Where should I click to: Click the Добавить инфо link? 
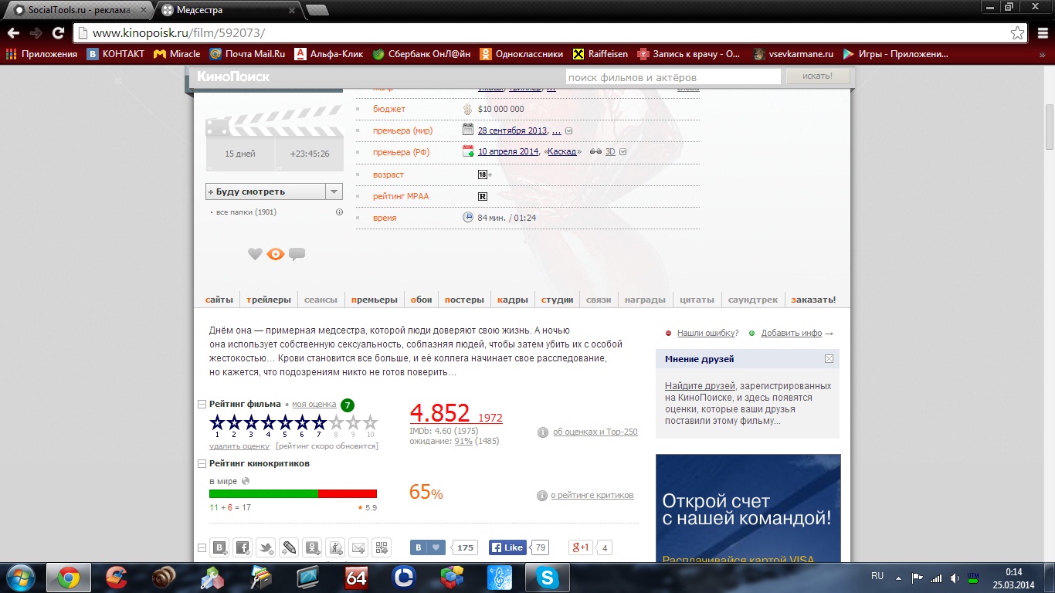tap(792, 333)
